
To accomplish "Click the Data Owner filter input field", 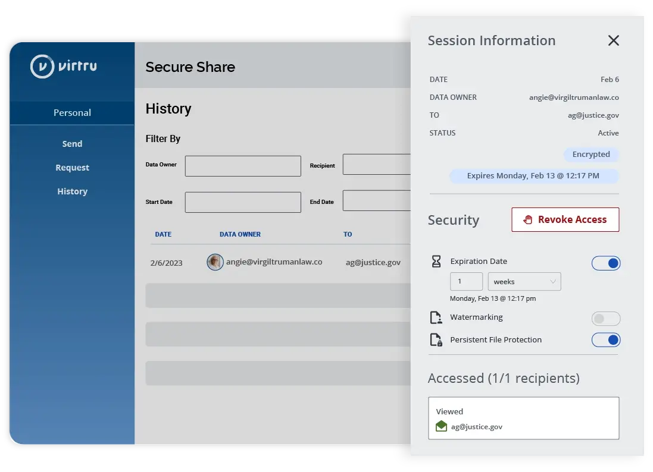I will [242, 165].
